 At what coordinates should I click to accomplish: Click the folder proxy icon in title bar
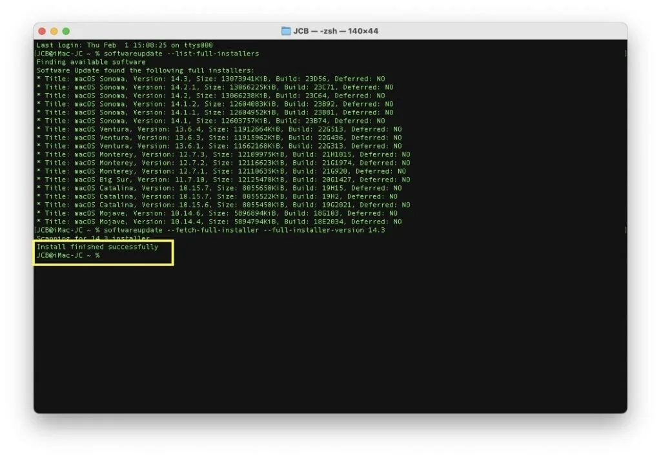click(x=286, y=31)
